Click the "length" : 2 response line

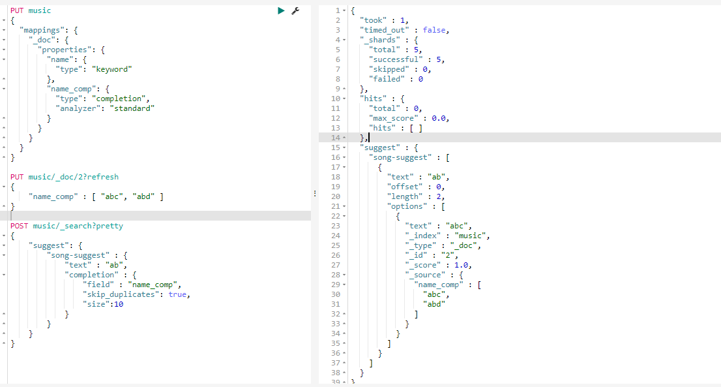(416, 196)
